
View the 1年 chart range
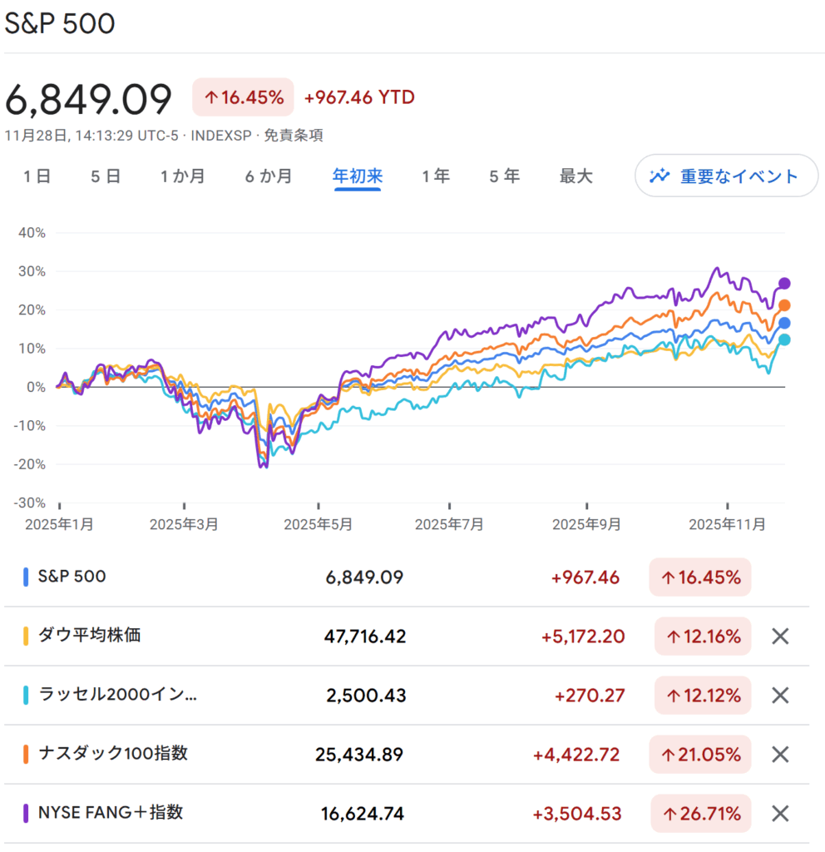pyautogui.click(x=436, y=176)
